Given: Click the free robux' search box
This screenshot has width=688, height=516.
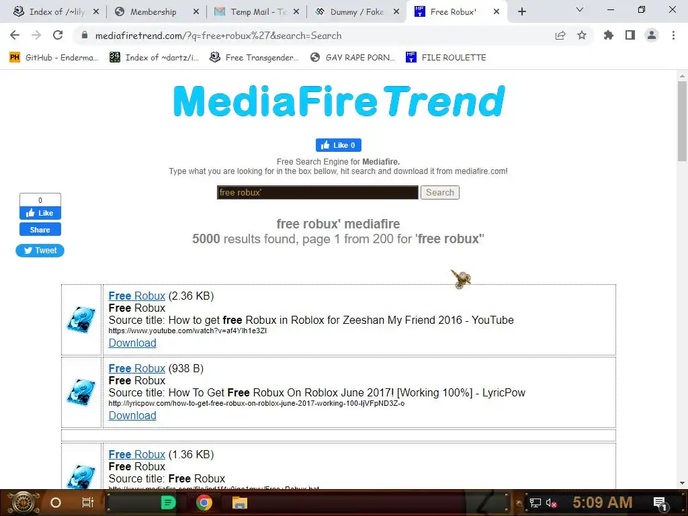Looking at the screenshot, I should coord(318,193).
